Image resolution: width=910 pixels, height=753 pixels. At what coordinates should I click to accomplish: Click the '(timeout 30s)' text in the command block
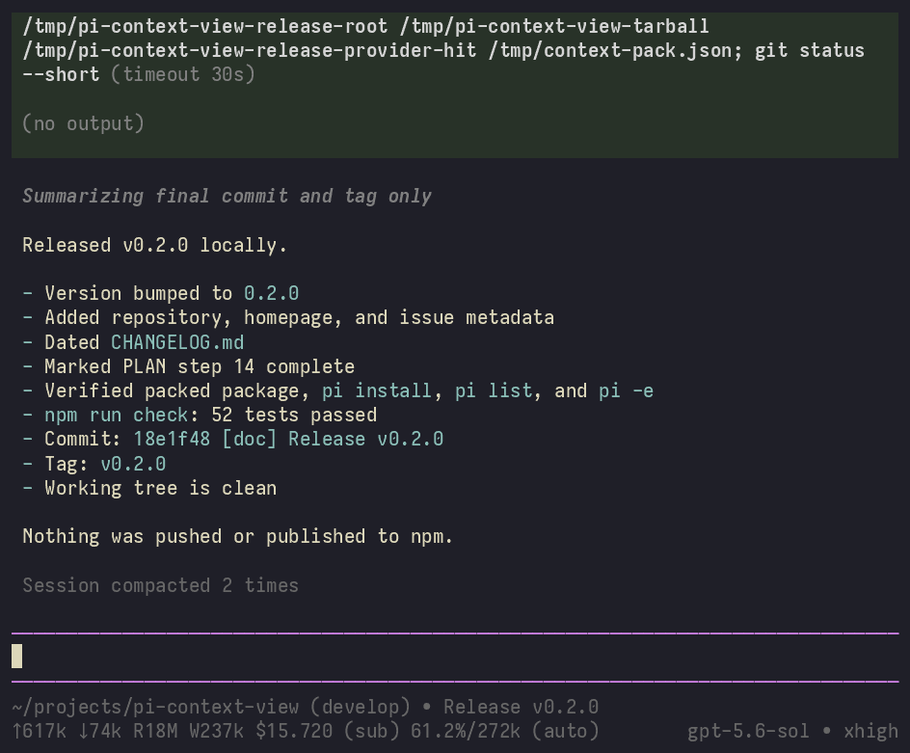pos(183,74)
